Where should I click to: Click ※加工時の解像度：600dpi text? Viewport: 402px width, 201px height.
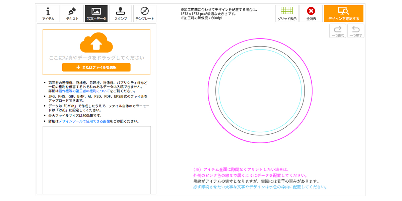coord(201,18)
